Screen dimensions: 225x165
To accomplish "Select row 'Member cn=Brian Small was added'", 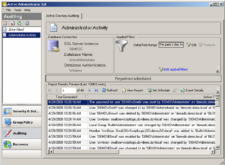I will [131, 131].
